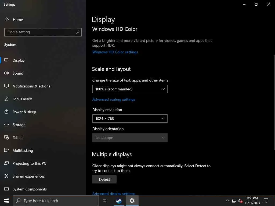Click the Multitasking icon in sidebar
Image resolution: width=275 pixels, height=206 pixels.
(6, 150)
